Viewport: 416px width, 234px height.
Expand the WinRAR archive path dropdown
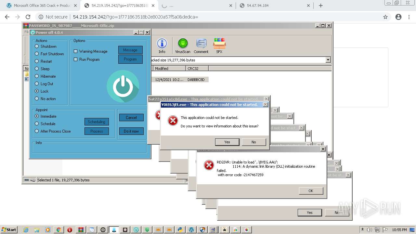click(x=328, y=60)
